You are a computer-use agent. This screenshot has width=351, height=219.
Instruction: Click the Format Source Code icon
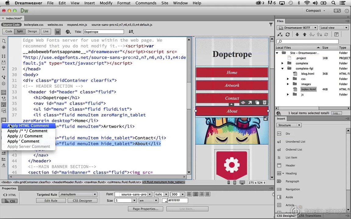tap(4, 165)
